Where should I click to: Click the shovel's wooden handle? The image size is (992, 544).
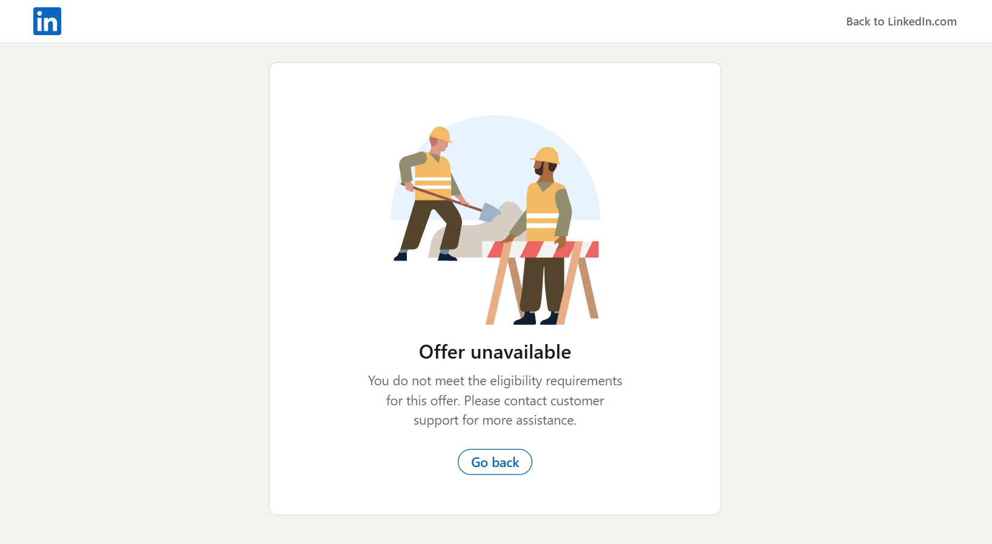tap(443, 197)
